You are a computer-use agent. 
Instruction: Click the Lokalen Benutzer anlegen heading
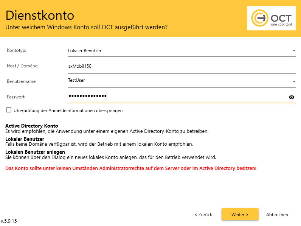point(35,152)
